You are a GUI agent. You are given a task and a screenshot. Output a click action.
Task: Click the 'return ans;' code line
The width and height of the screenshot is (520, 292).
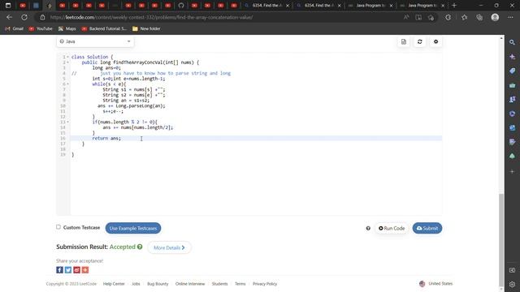[106, 139]
